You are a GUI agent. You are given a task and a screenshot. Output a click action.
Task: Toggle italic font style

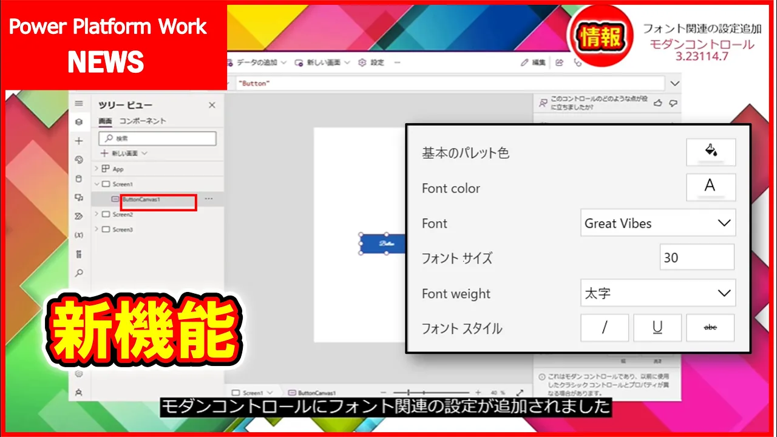(605, 328)
